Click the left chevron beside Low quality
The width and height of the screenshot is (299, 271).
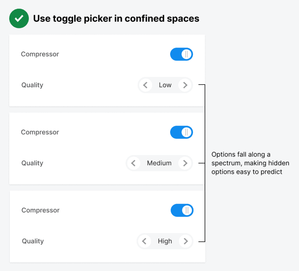145,85
